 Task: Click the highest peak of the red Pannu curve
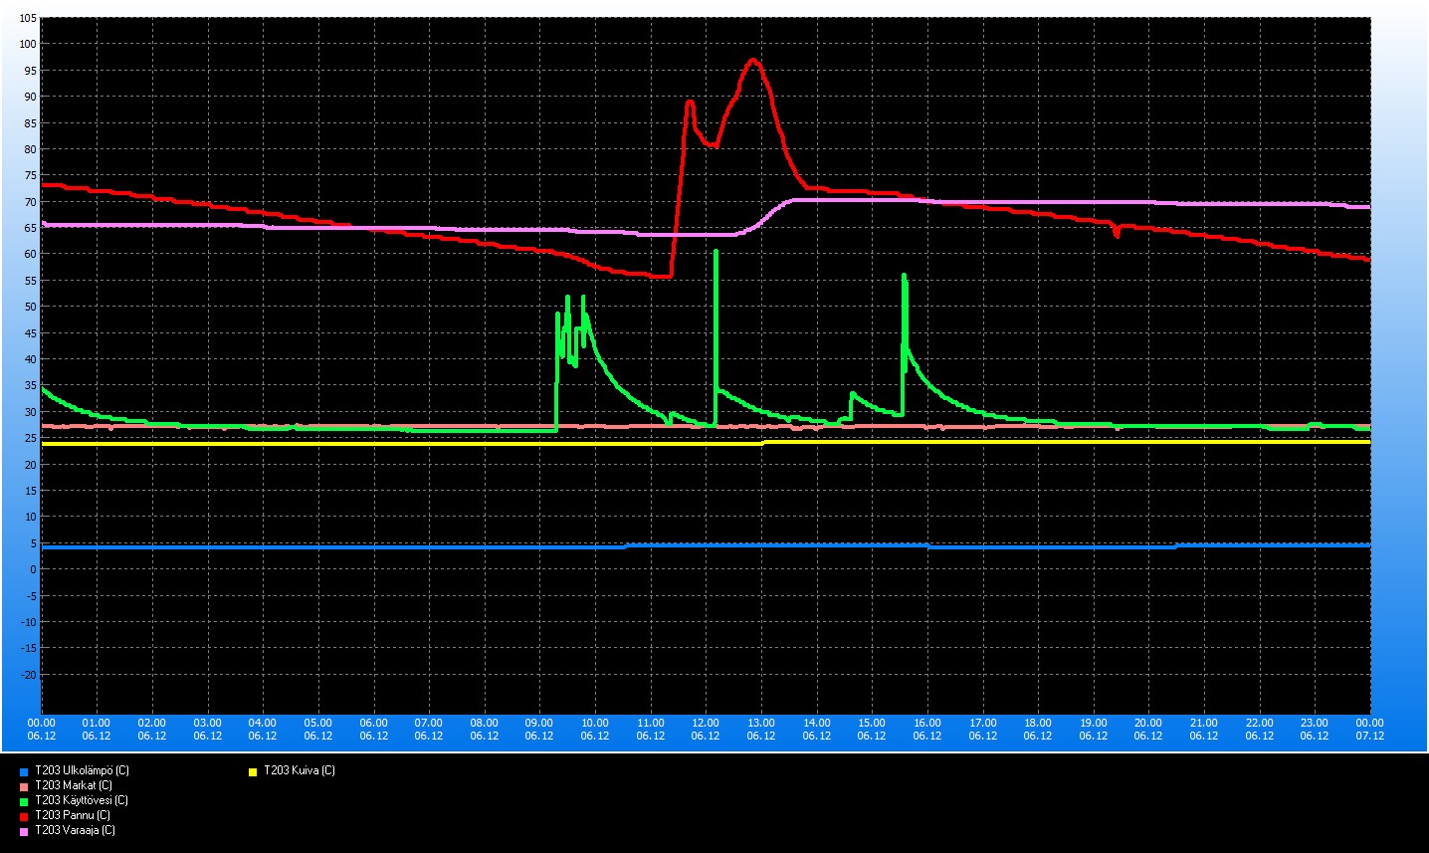click(x=752, y=60)
